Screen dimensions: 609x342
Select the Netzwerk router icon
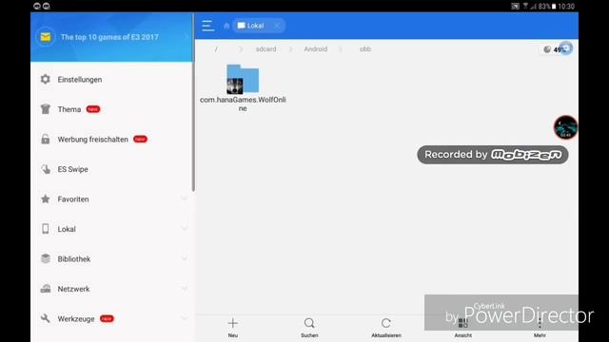(x=46, y=289)
